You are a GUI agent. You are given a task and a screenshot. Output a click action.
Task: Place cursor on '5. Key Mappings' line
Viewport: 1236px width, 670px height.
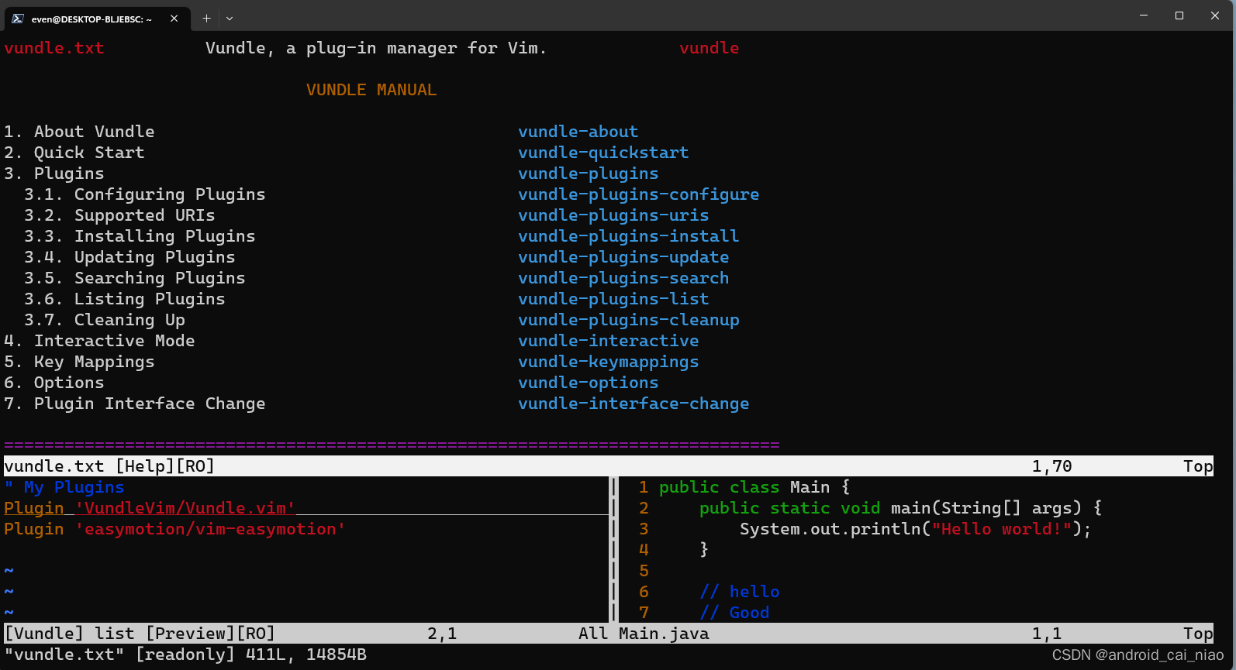(79, 362)
